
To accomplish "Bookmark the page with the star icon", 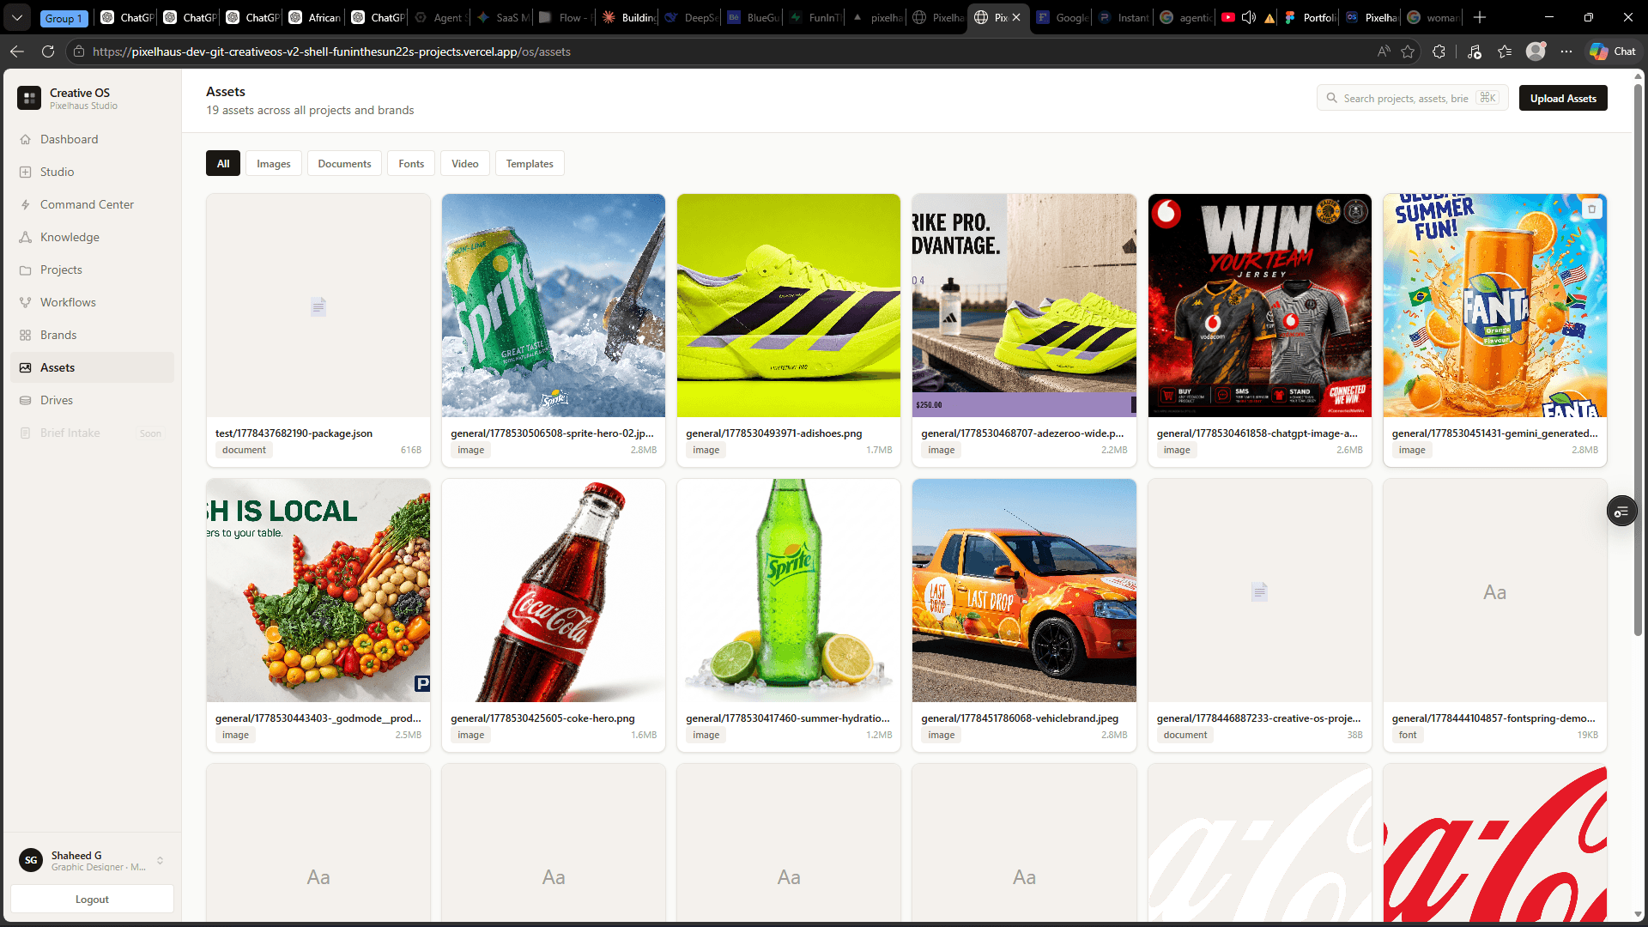I will click(1408, 51).
